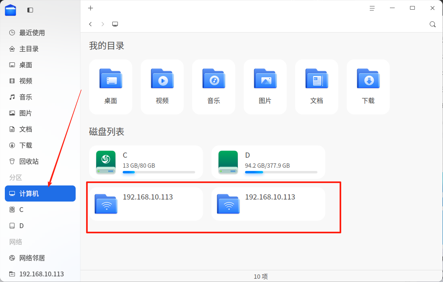Open the 视频 folder card in 我的目录
The width and height of the screenshot is (443, 282).
pyautogui.click(x=162, y=87)
